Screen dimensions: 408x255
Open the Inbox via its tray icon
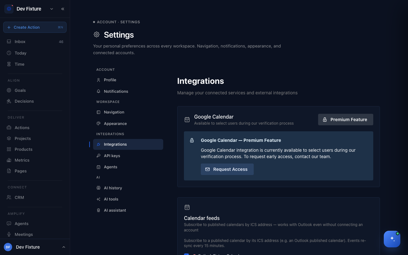click(9, 41)
